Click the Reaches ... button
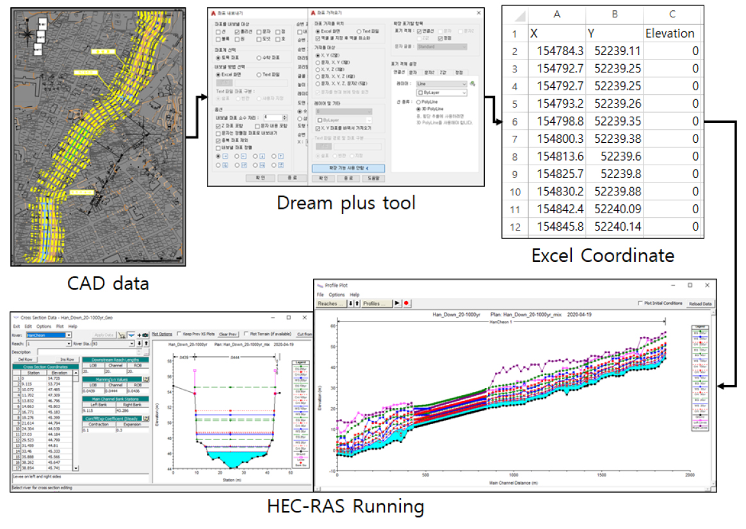This screenshot has height=529, width=746. tap(330, 303)
